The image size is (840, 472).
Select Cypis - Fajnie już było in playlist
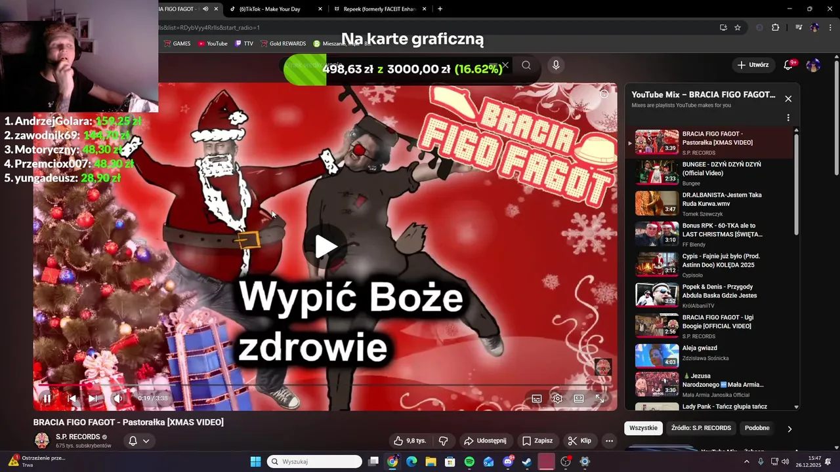pos(711,264)
